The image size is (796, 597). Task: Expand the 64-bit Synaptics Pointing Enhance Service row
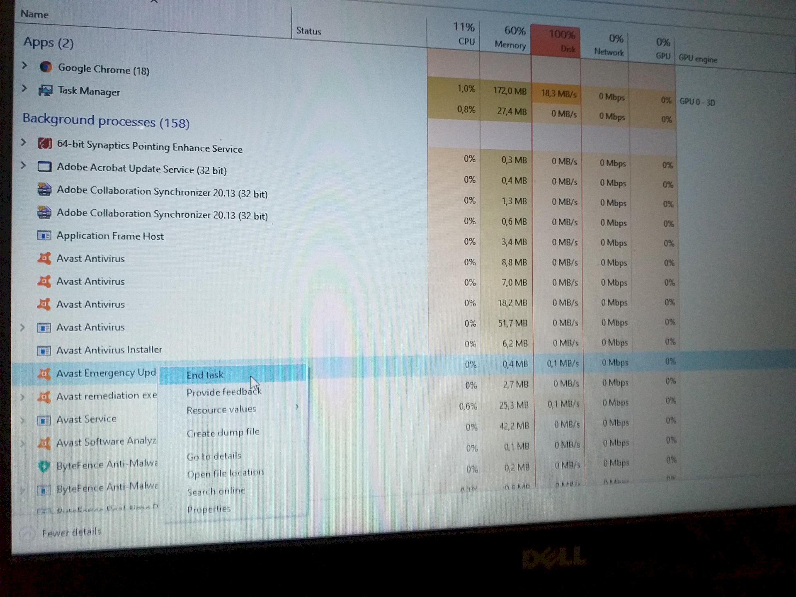24,142
